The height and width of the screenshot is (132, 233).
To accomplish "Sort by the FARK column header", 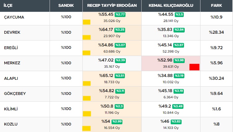I will pos(216,6).
